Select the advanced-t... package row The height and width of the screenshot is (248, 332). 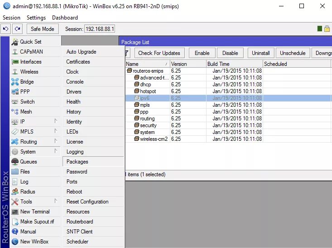[x=228, y=78]
